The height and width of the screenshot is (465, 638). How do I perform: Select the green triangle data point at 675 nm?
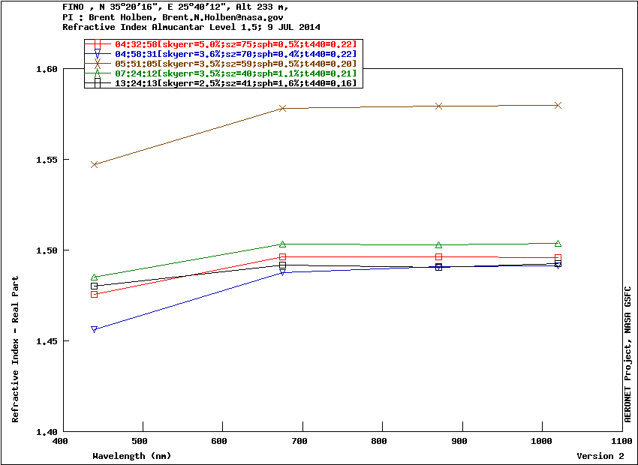point(283,244)
